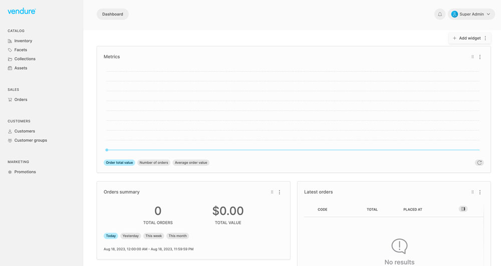
Task: Open the notifications bell
Action: [440, 15]
